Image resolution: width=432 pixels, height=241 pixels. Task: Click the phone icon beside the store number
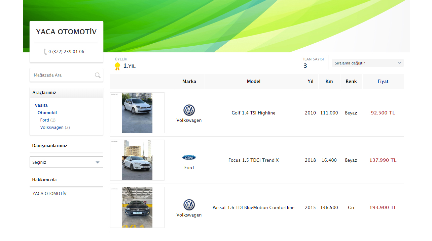[x=45, y=52]
